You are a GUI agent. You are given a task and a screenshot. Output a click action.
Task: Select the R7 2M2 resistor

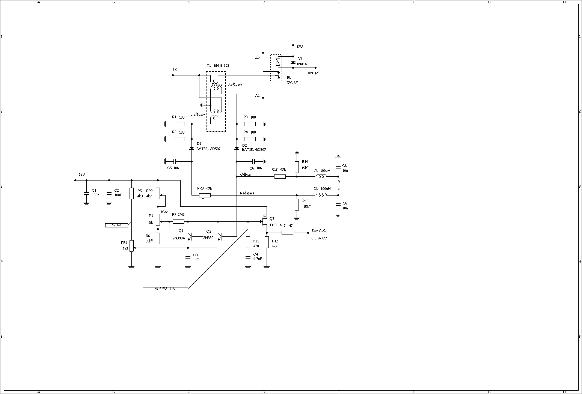[178, 221]
